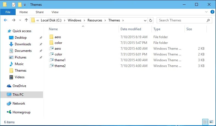
Task: Expand the ribbon with the chevron
Action: click(206, 12)
